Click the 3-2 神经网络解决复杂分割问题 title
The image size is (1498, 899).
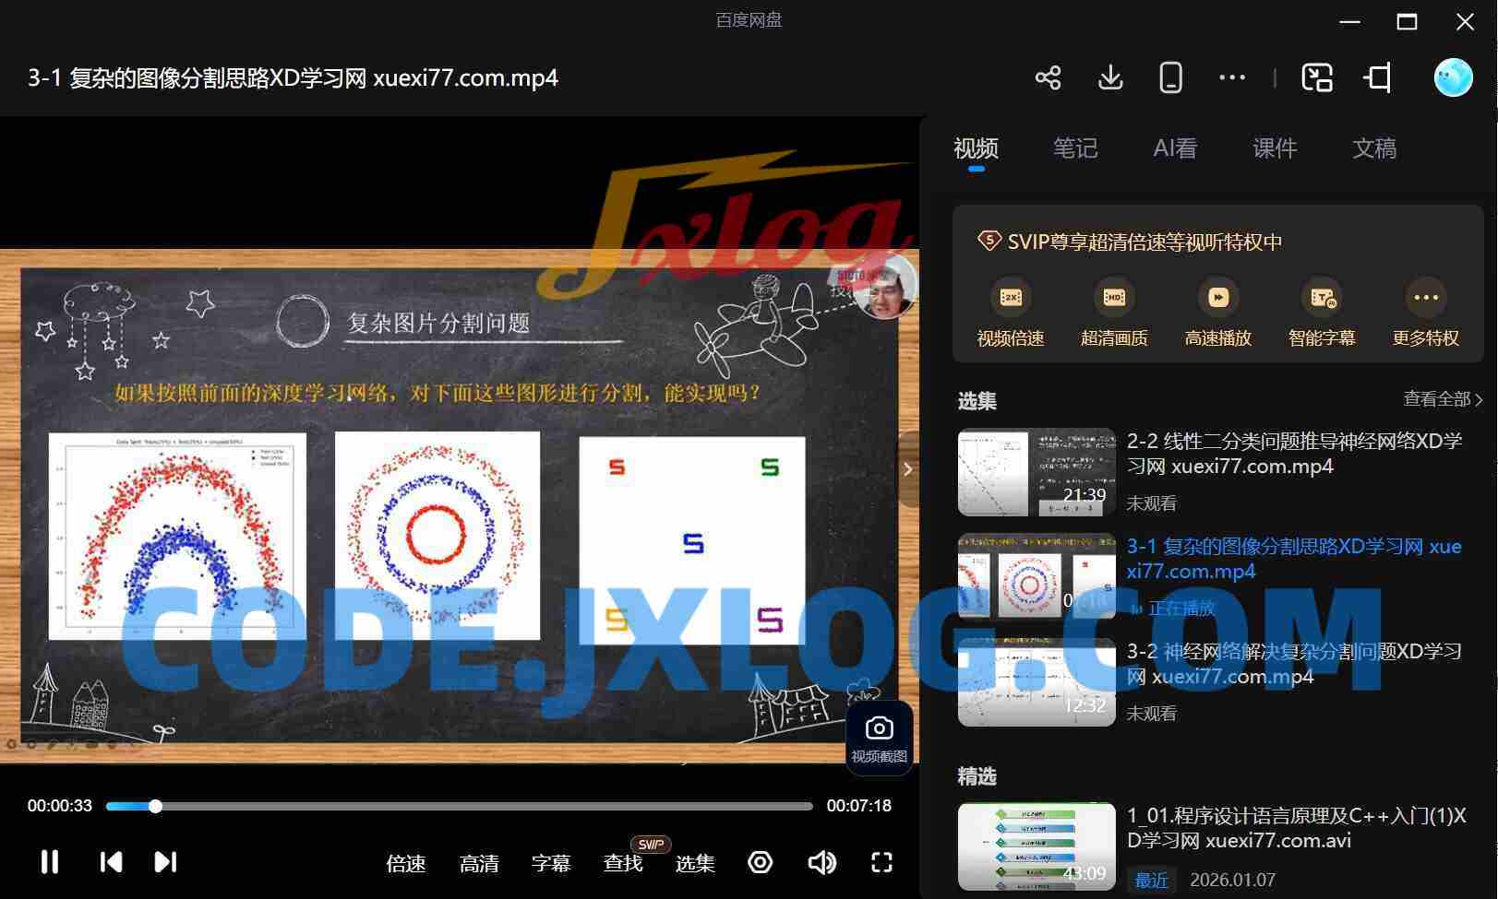[x=1294, y=664]
